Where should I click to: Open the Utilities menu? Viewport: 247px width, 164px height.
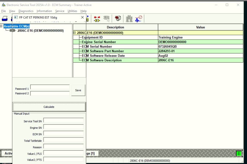72,11
